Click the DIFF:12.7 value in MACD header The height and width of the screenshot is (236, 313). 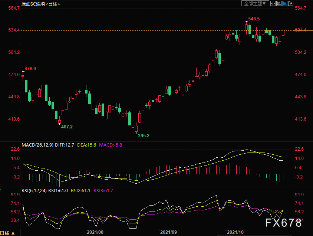coord(65,145)
